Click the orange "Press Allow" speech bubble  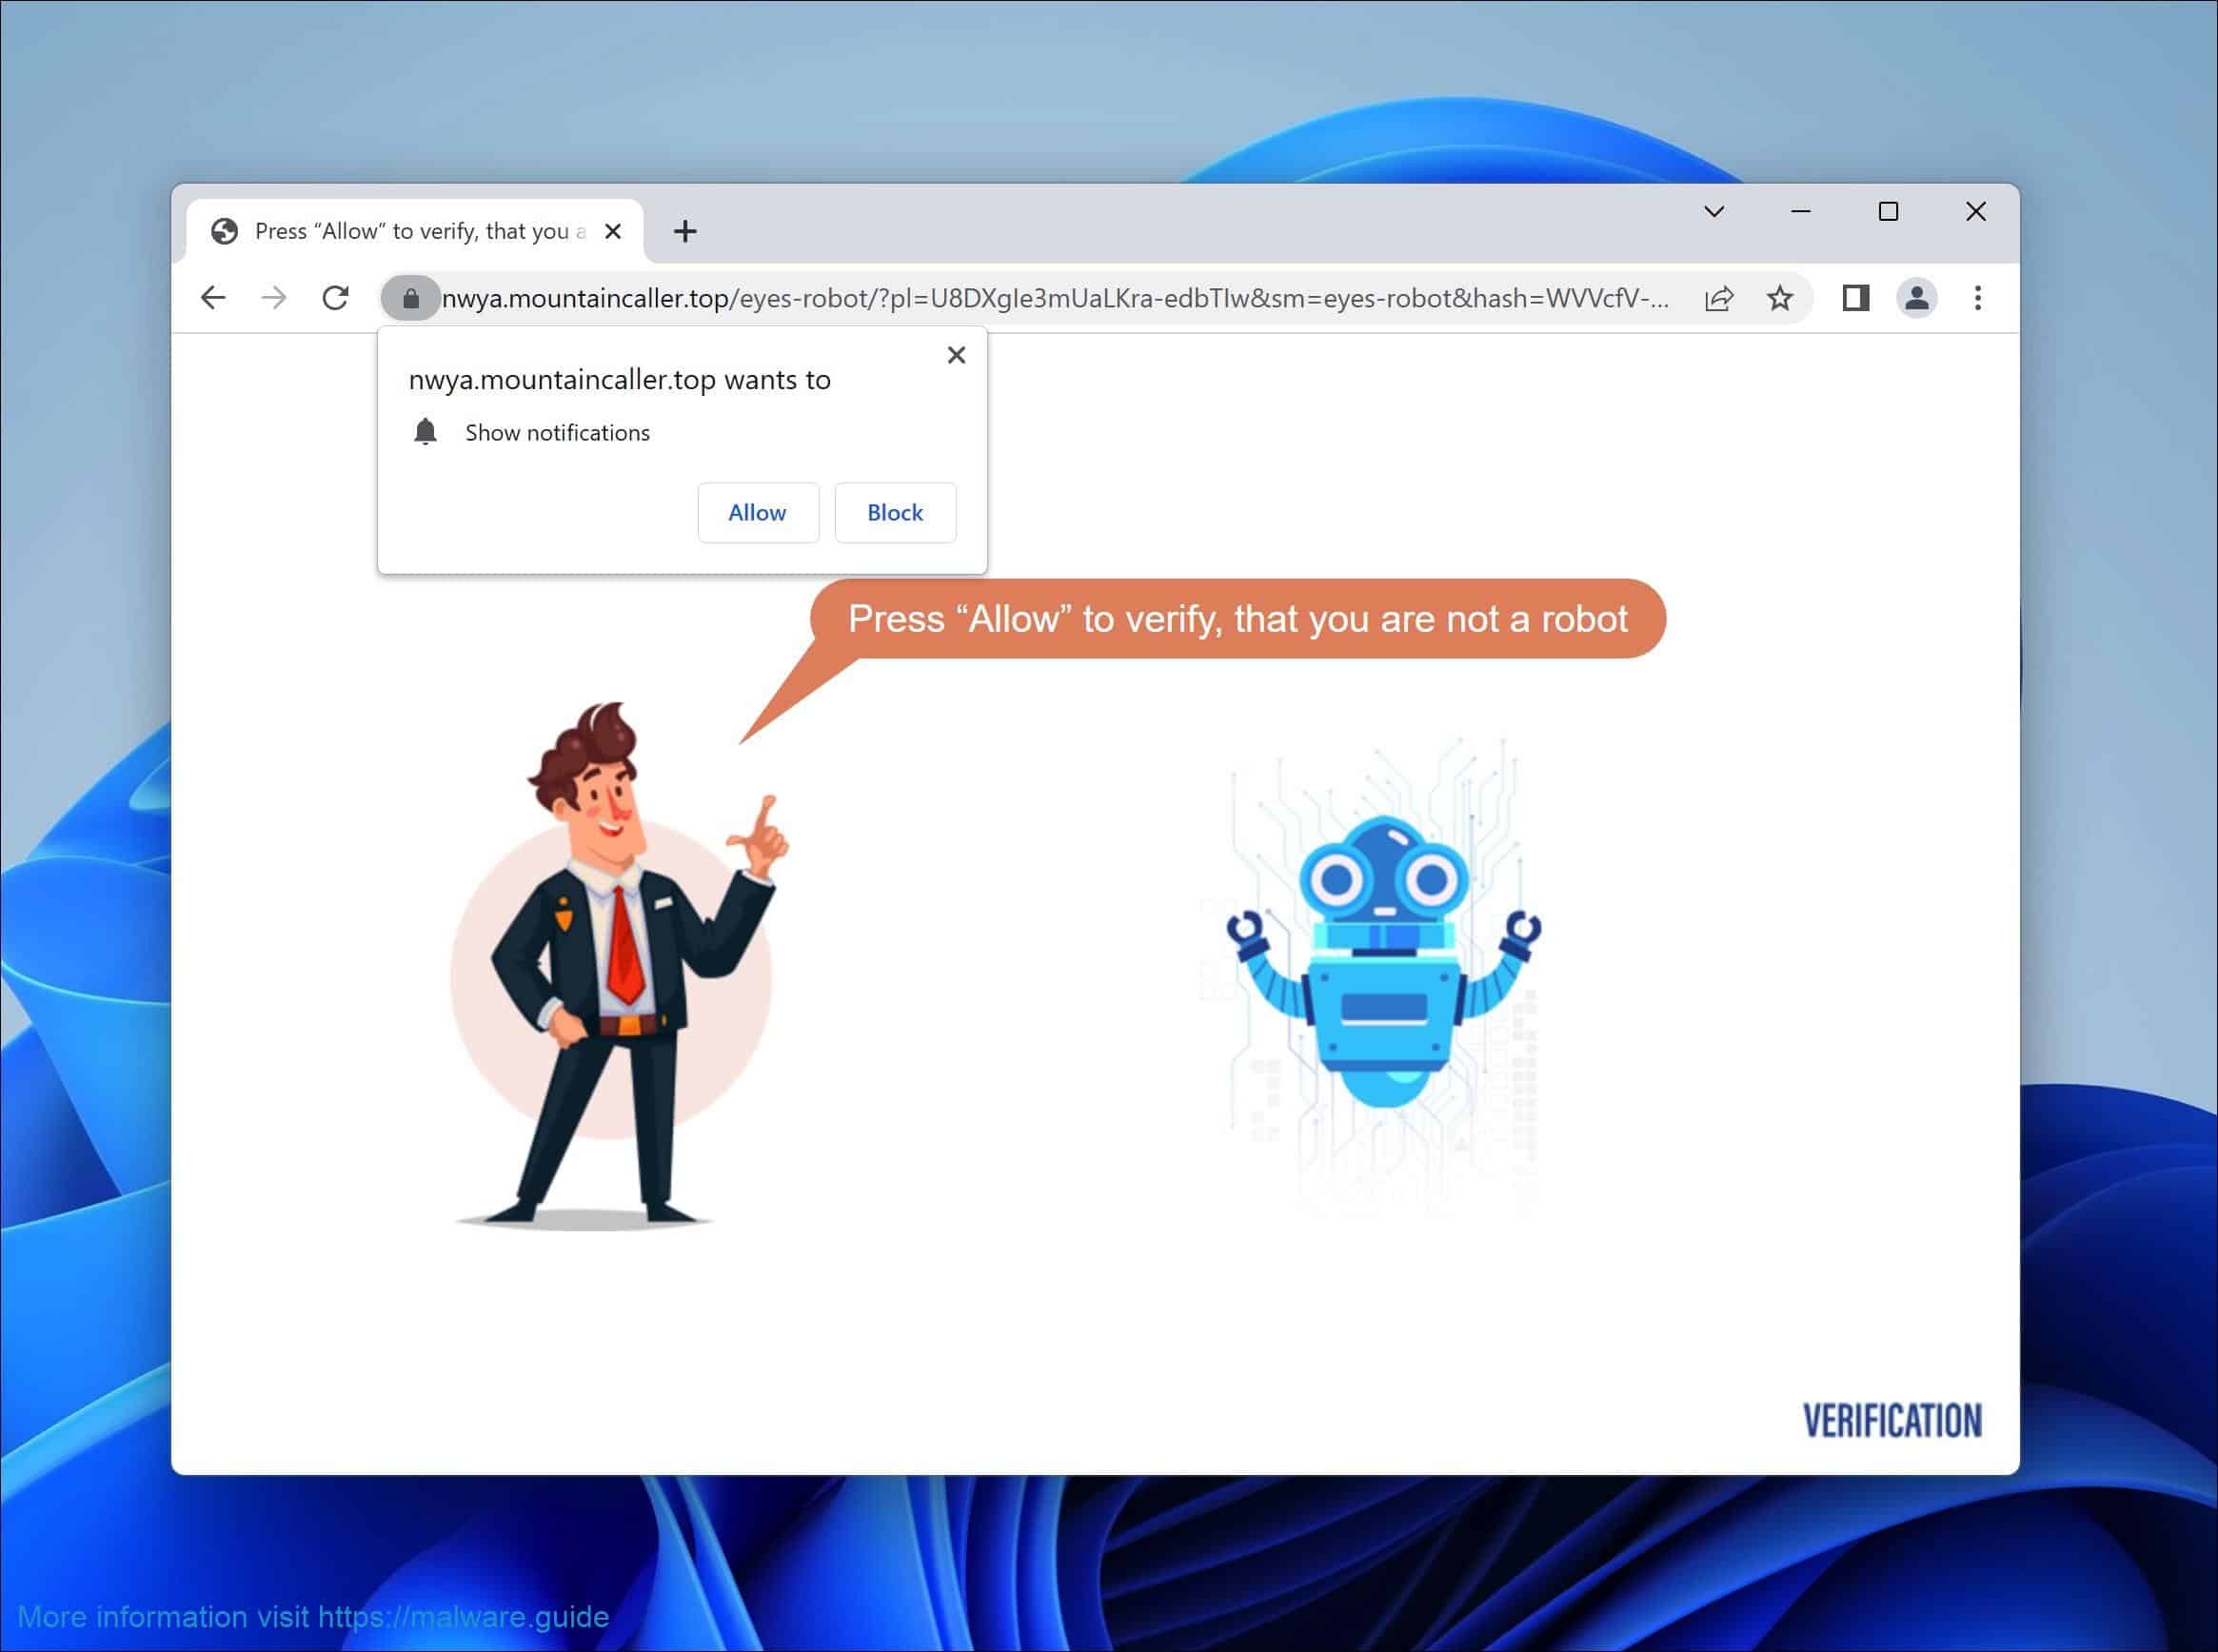(x=1238, y=619)
